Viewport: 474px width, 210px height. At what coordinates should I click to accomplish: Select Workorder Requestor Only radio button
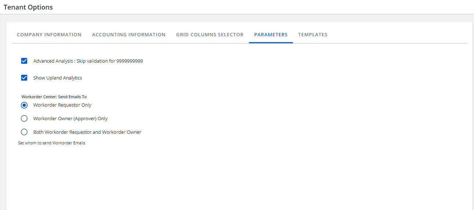24,105
